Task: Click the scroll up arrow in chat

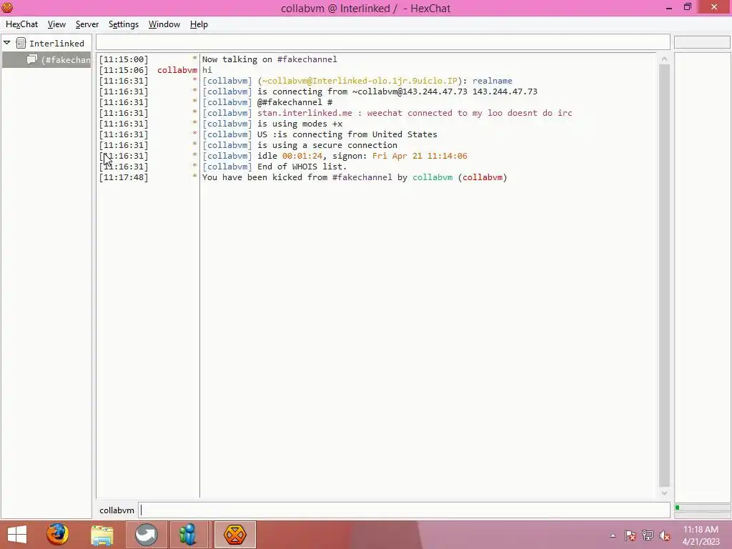Action: coord(664,59)
